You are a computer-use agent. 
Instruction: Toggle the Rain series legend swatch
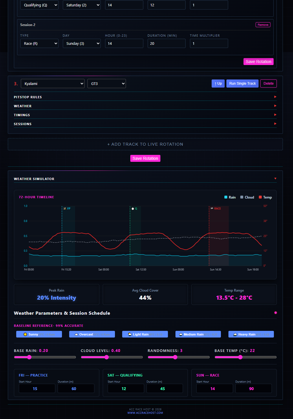tap(226, 197)
